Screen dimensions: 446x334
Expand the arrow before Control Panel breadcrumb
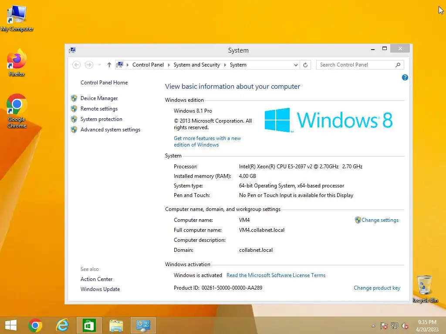click(128, 65)
